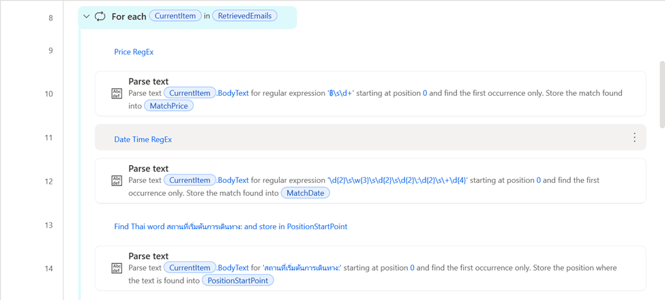Click line number 8 in the gutter
This screenshot has width=665, height=300.
click(50, 18)
